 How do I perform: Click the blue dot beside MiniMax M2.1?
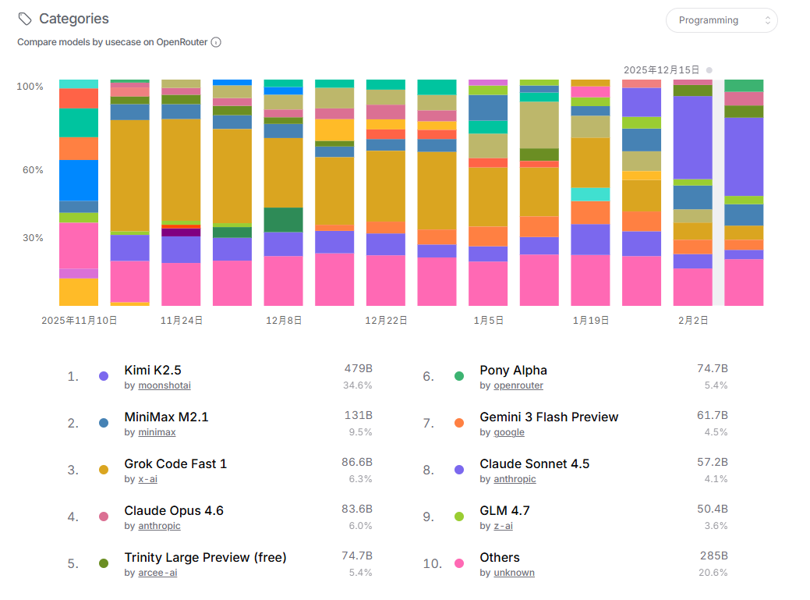tap(104, 423)
